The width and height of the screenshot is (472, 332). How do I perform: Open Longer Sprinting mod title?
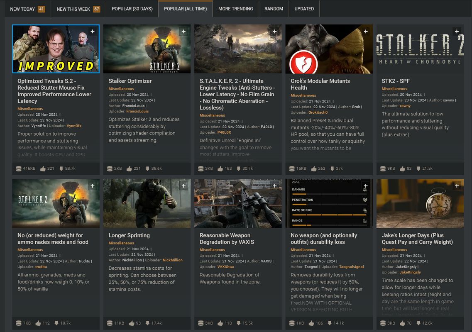(129, 235)
